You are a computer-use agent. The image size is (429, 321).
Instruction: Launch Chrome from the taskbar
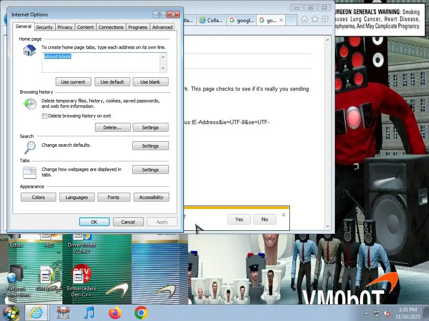[x=141, y=313]
